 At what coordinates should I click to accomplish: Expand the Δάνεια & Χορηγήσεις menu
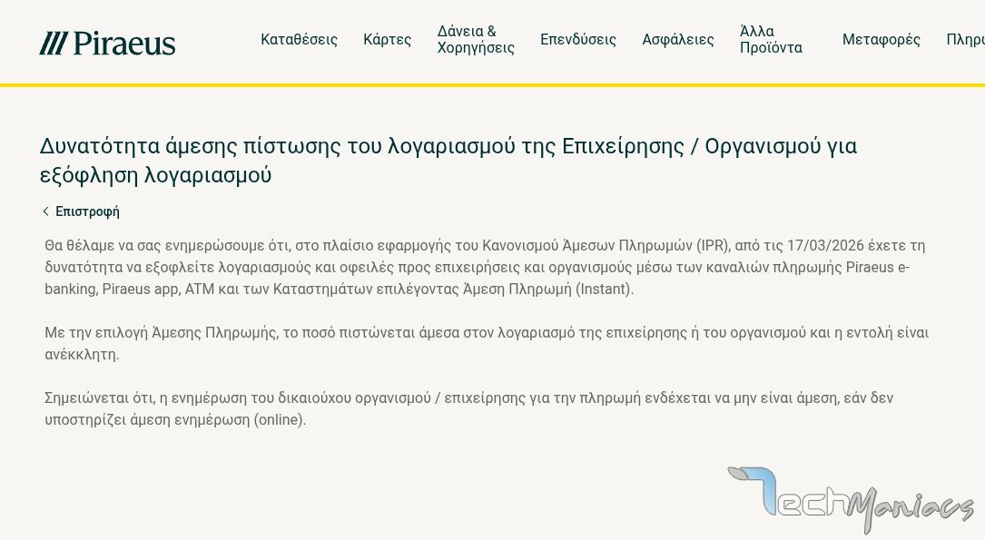476,40
